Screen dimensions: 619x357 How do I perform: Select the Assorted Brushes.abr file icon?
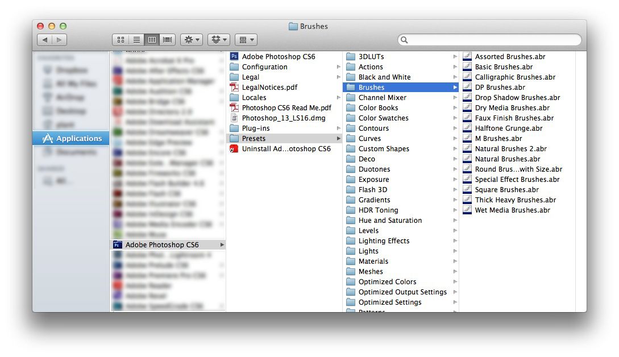click(467, 56)
